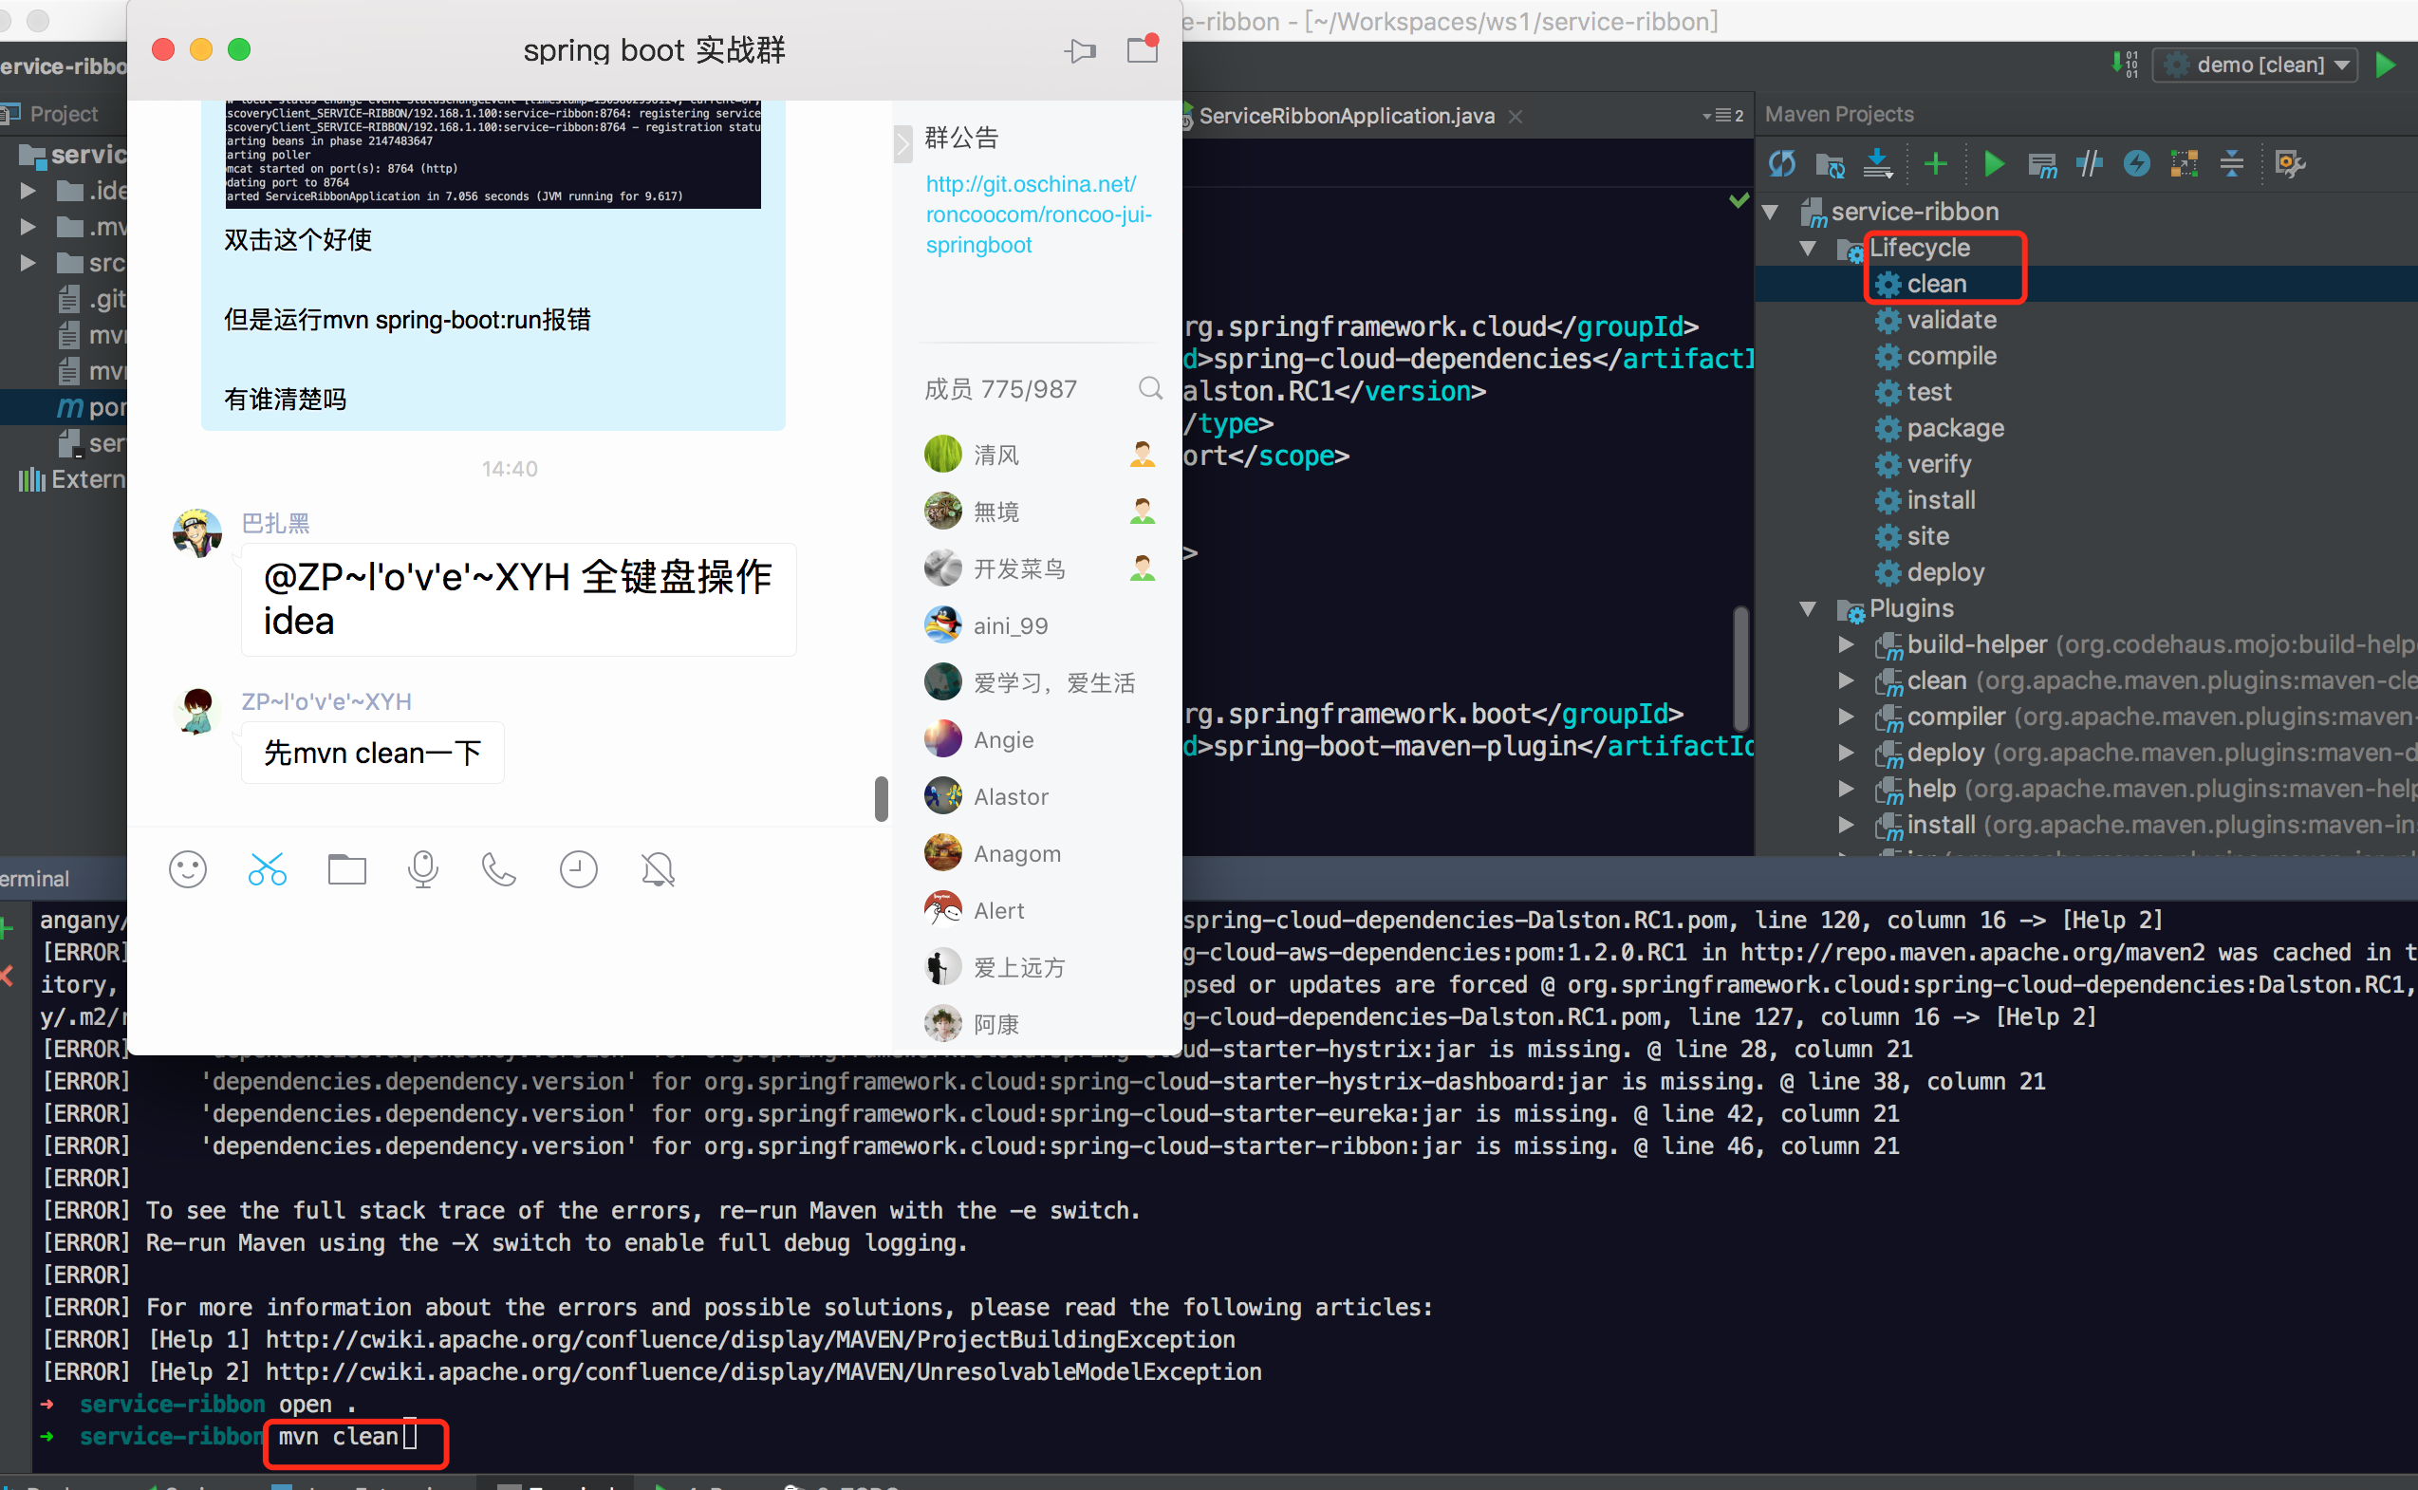Select the pom file in the Project tree
Screen dimensions: 2418x1490
click(91, 408)
